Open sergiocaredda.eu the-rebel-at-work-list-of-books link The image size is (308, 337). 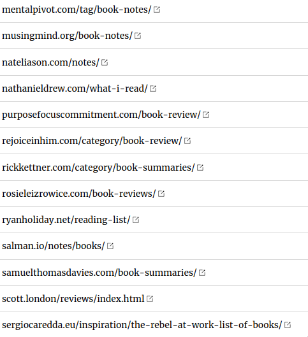click(x=142, y=325)
